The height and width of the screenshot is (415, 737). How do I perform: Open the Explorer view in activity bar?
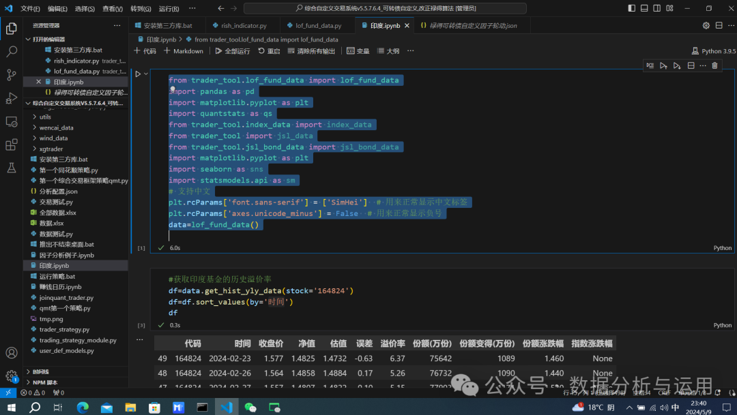(x=12, y=29)
